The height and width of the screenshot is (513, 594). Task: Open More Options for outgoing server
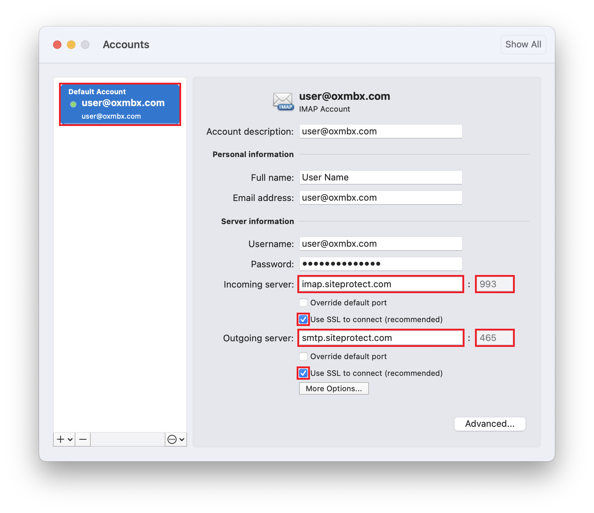coord(334,388)
